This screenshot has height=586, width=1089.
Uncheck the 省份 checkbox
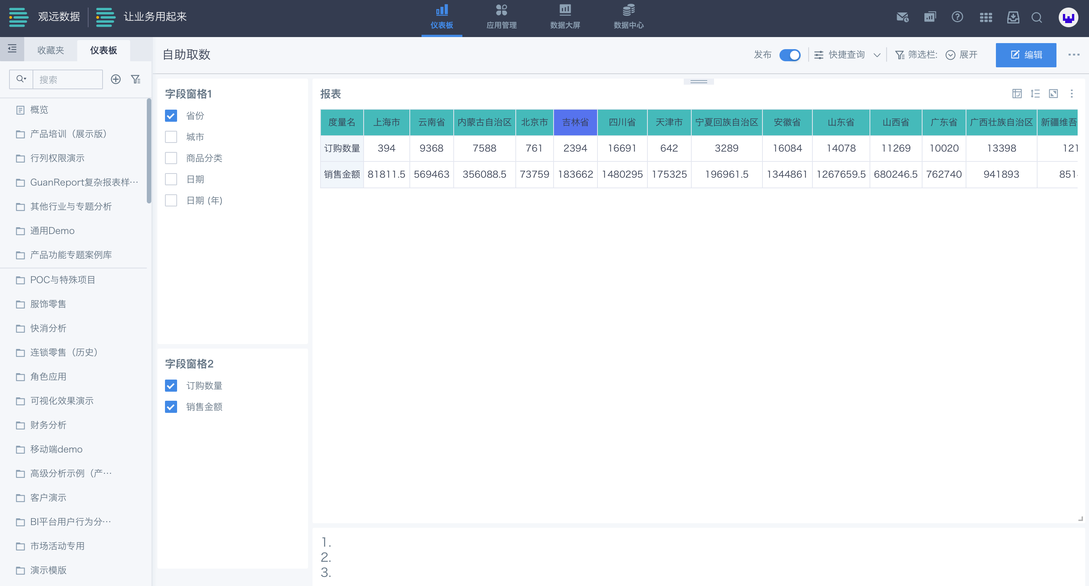[171, 116]
